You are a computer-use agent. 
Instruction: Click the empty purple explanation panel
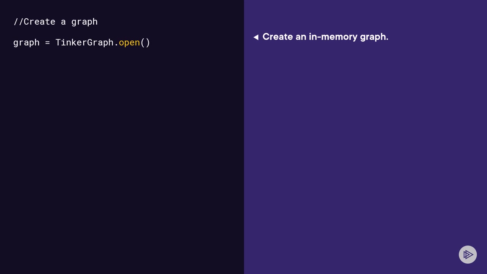pos(365,152)
